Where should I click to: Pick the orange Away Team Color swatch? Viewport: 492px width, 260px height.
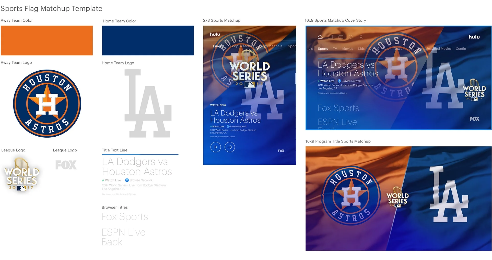coord(47,41)
